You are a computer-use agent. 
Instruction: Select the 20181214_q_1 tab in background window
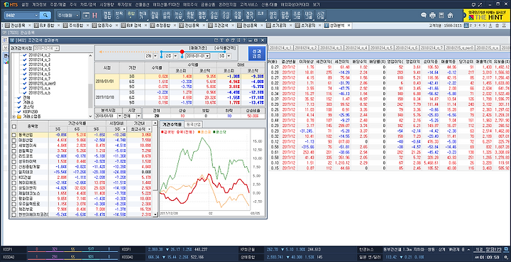pos(281,48)
